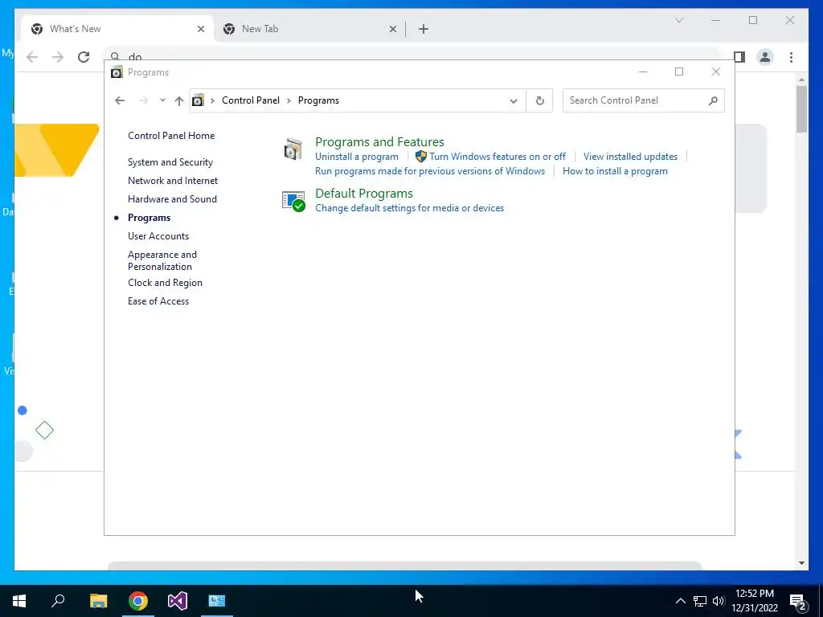Screen dimensions: 823x617
Task: Close the New Tab tab
Action: [x=392, y=29]
